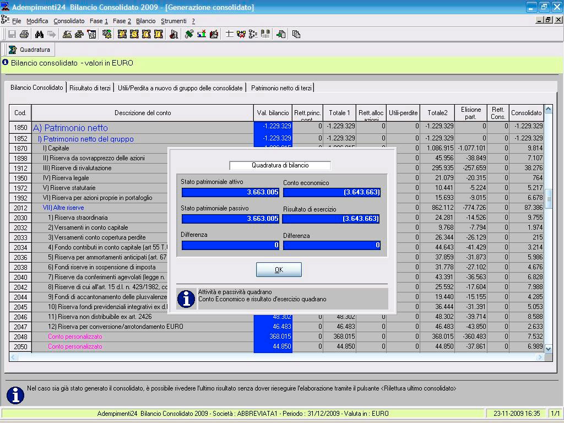
Task: Click the Stato patrimoniale attivo value field
Action: pos(230,192)
